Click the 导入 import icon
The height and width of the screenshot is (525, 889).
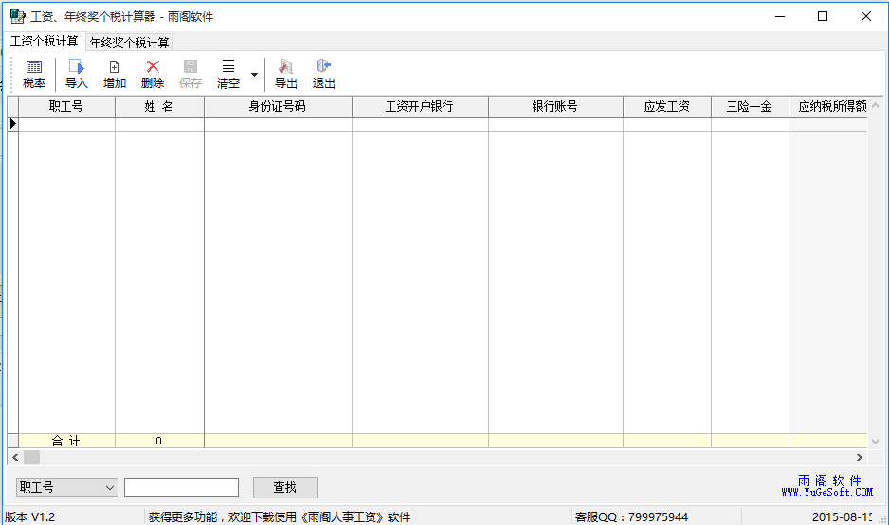77,74
